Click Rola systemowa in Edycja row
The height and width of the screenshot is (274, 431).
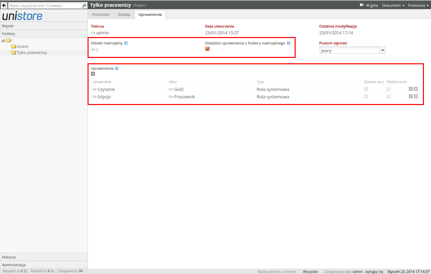click(x=273, y=97)
